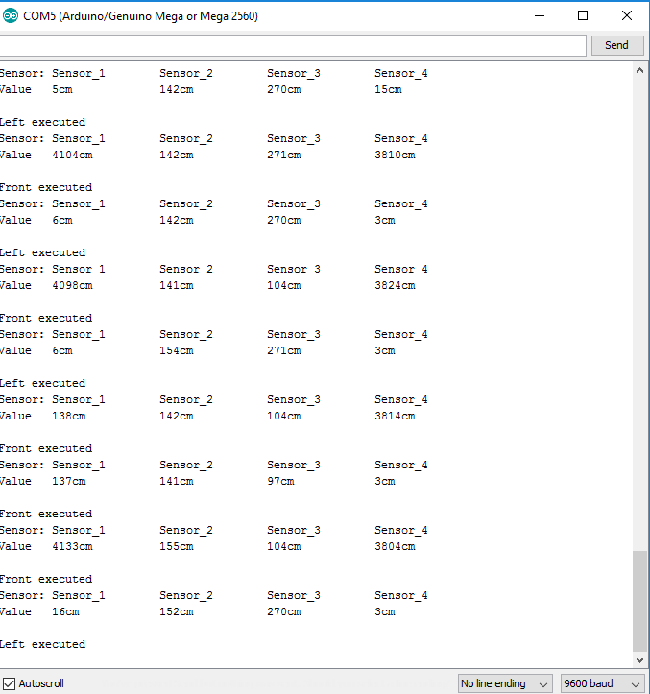The width and height of the screenshot is (650, 694).
Task: Click the value 5cm under Sensor_1
Action: coord(62,89)
